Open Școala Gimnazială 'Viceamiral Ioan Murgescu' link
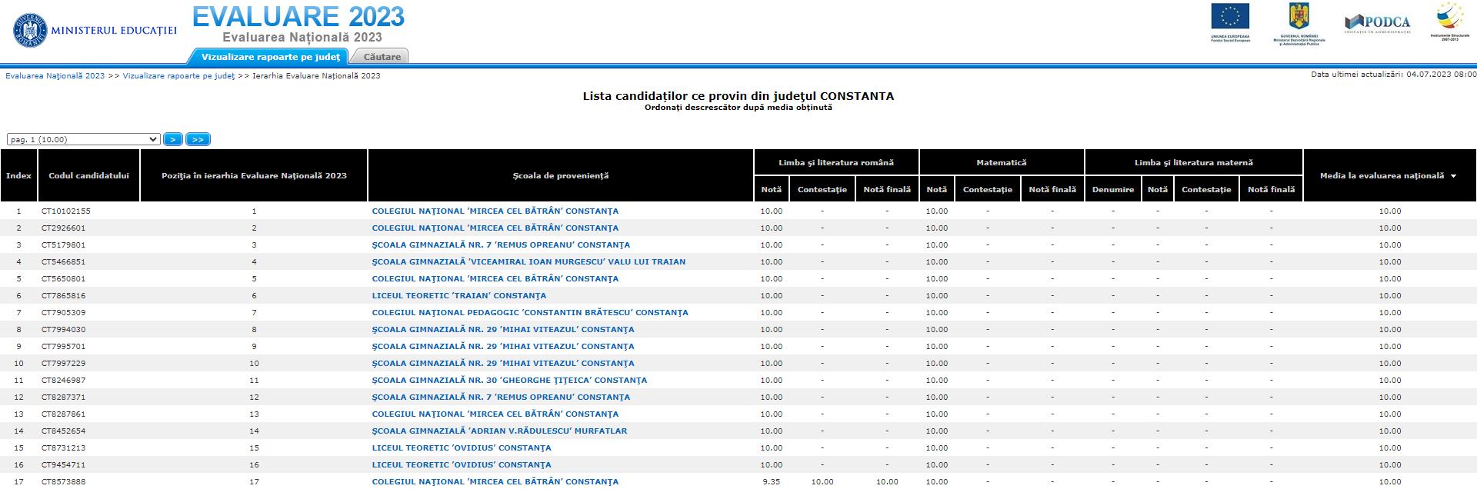The height and width of the screenshot is (489, 1477). pyautogui.click(x=528, y=261)
